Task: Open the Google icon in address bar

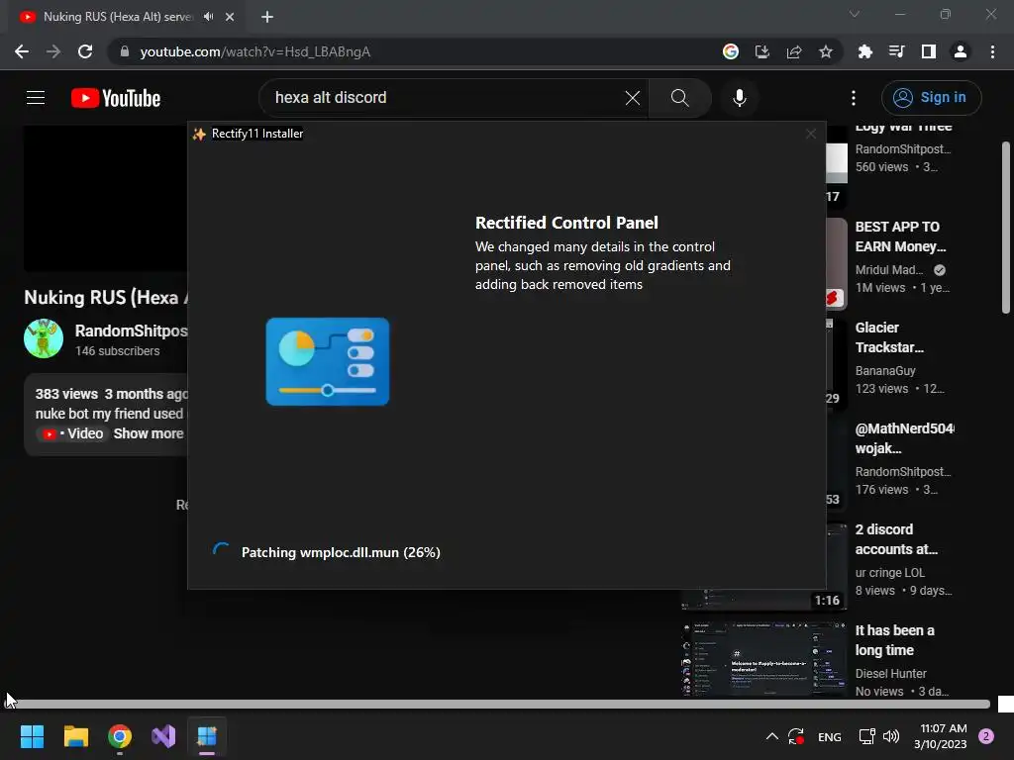Action: [731, 51]
